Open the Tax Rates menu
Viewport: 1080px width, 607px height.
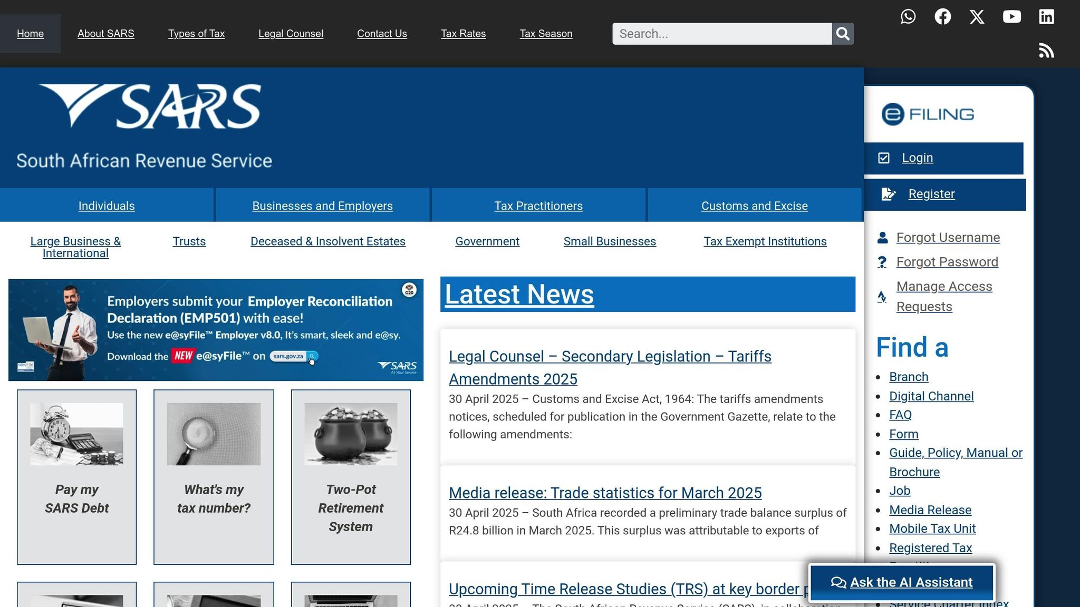click(463, 34)
